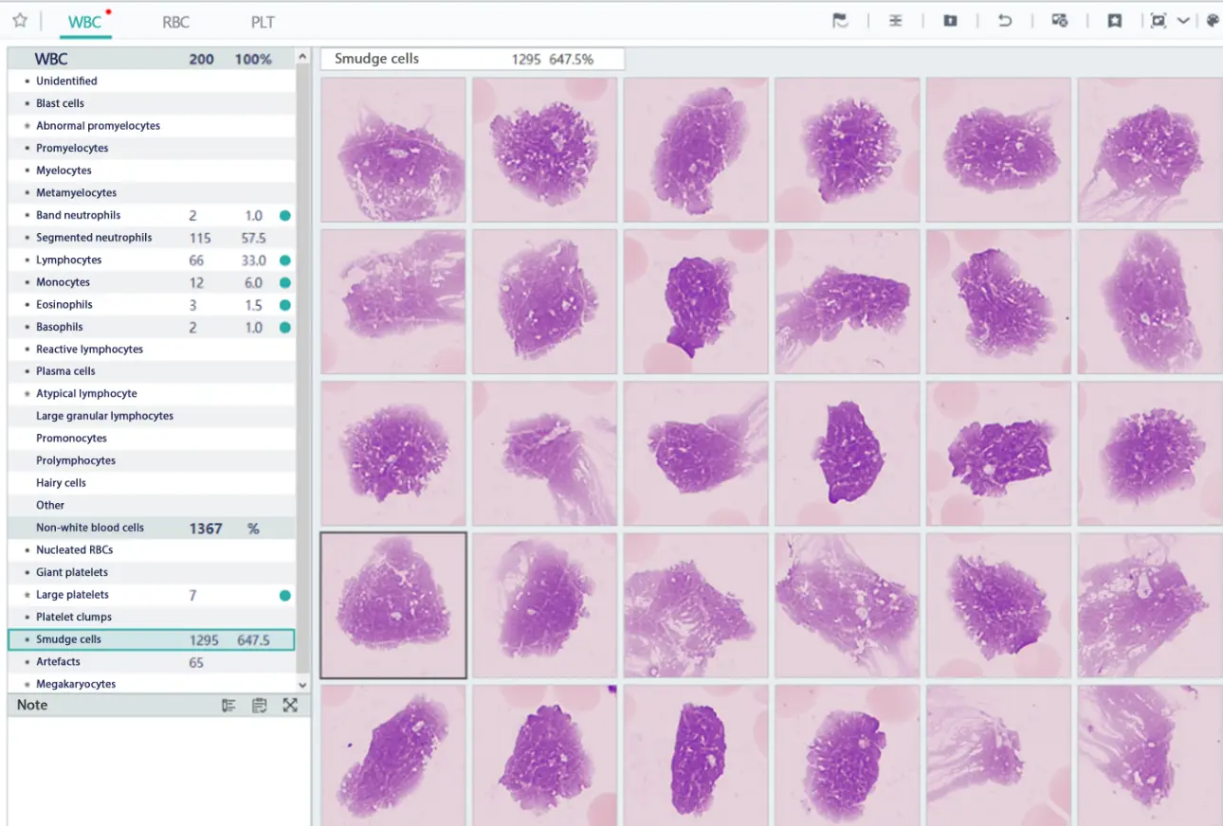The image size is (1223, 826).
Task: Click the undo arrow icon
Action: (1005, 21)
